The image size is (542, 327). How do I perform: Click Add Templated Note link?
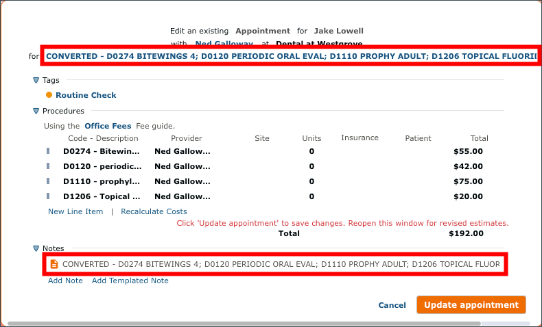pos(130,280)
